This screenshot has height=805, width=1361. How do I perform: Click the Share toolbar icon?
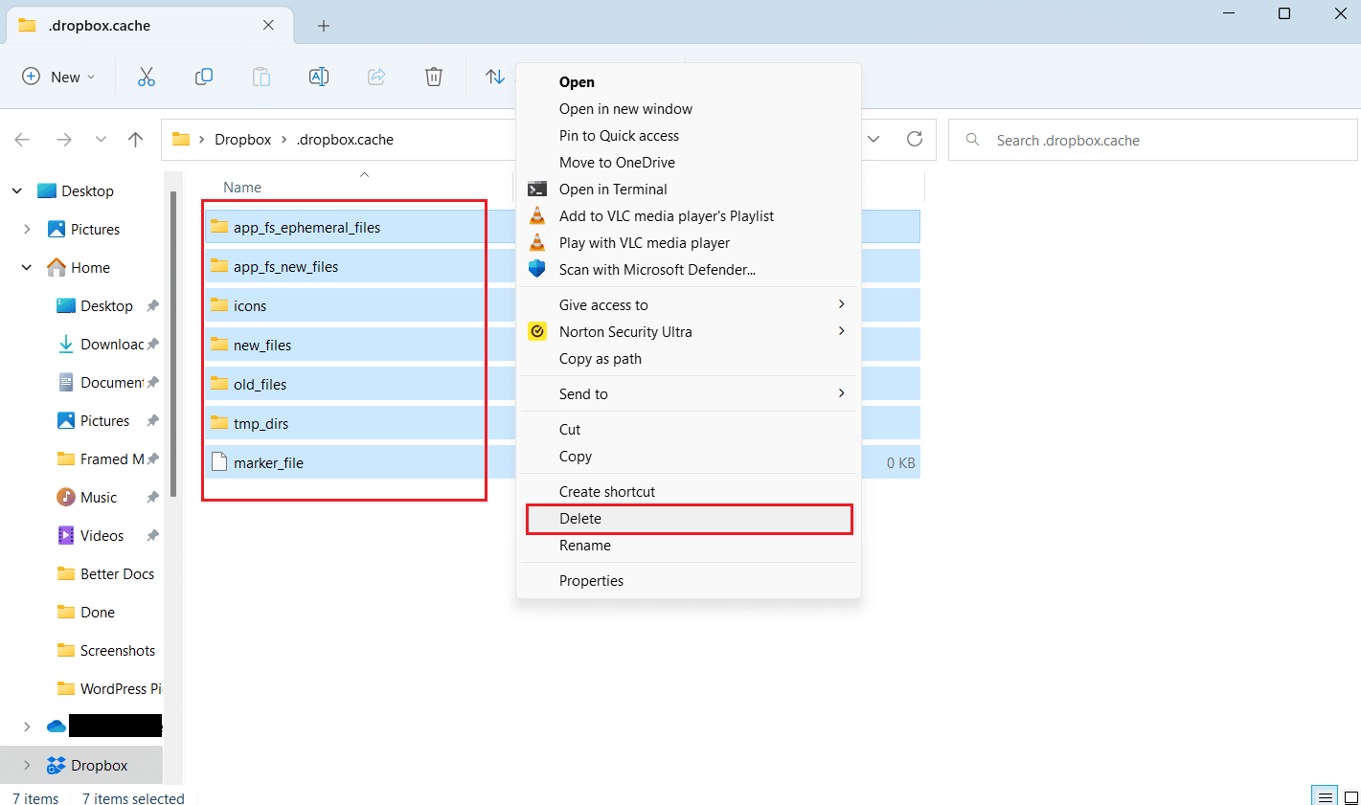pos(376,77)
